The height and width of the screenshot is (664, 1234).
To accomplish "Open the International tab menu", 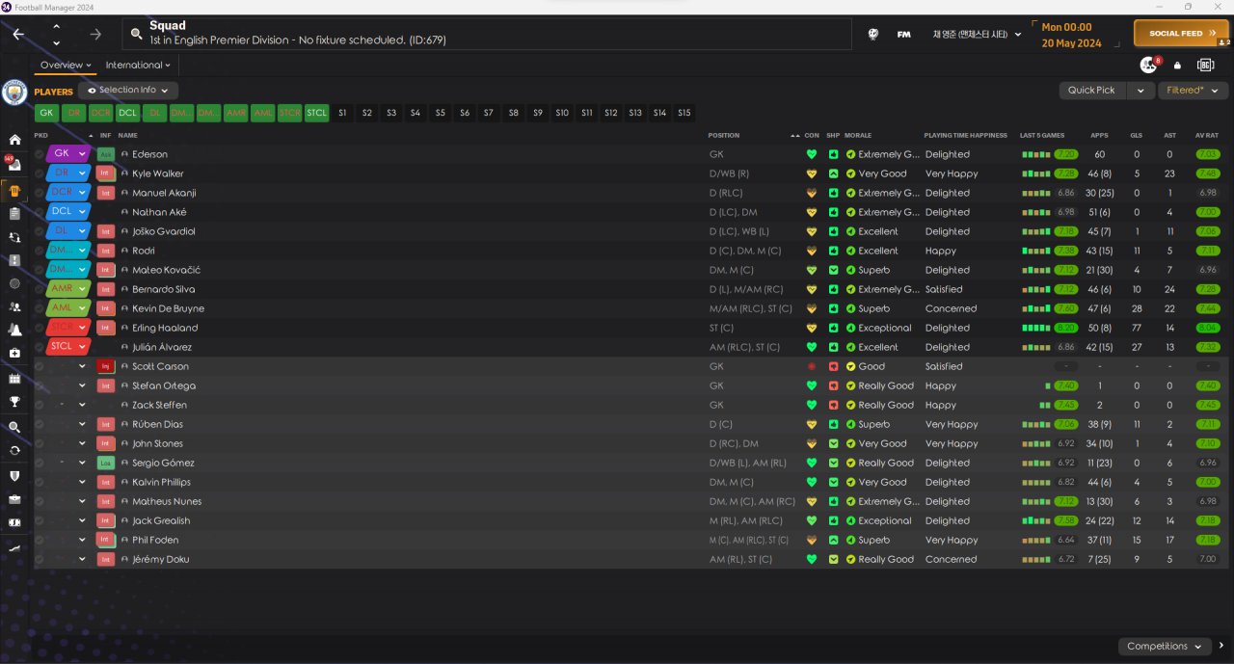I will pyautogui.click(x=138, y=65).
